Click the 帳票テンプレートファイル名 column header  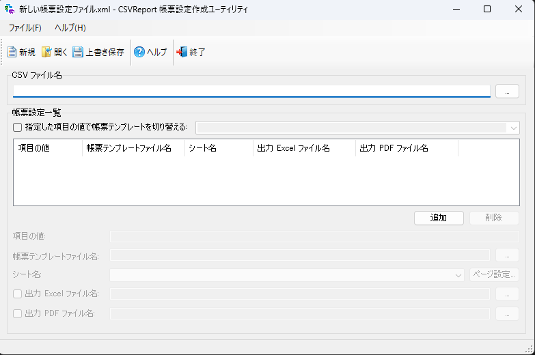(133, 148)
